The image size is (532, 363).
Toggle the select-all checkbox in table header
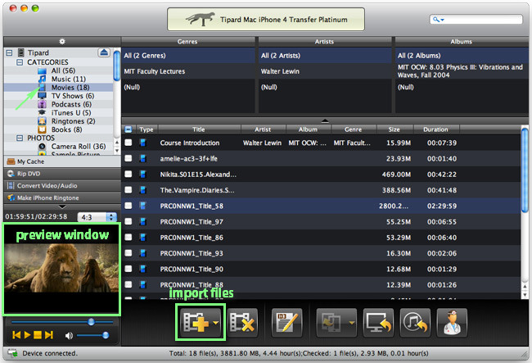coord(128,129)
